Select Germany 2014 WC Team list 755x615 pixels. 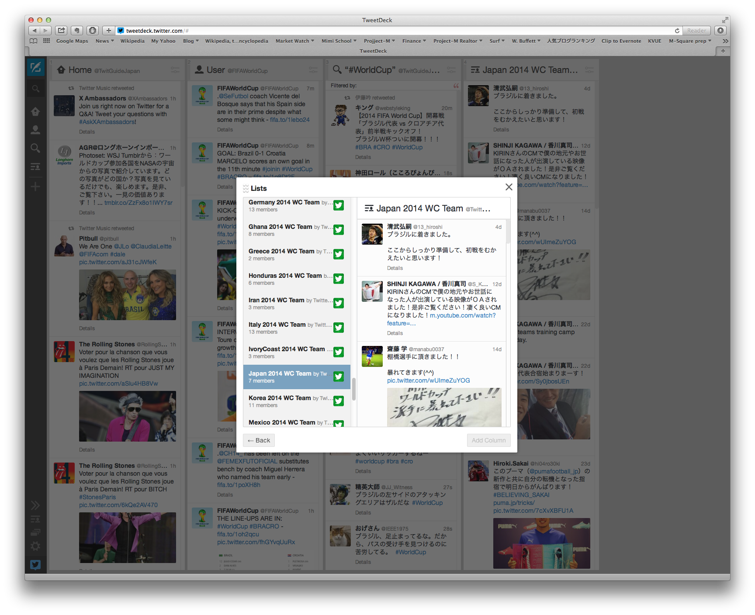click(297, 205)
